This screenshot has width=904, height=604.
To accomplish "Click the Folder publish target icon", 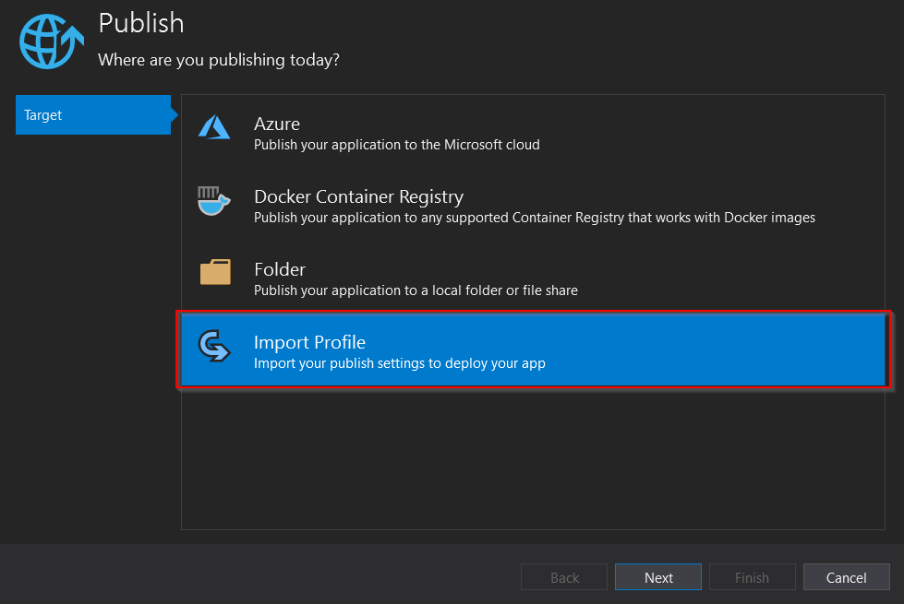I will coord(215,272).
